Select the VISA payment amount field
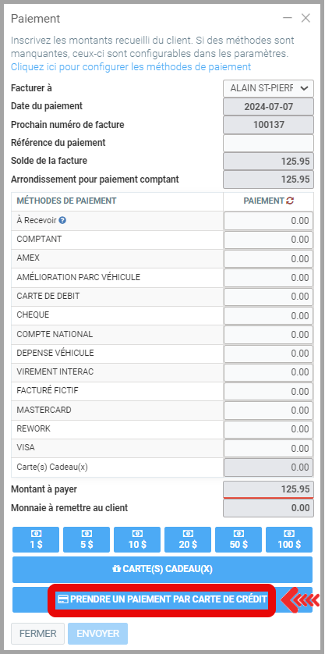This screenshot has height=654, width=325. click(x=268, y=449)
